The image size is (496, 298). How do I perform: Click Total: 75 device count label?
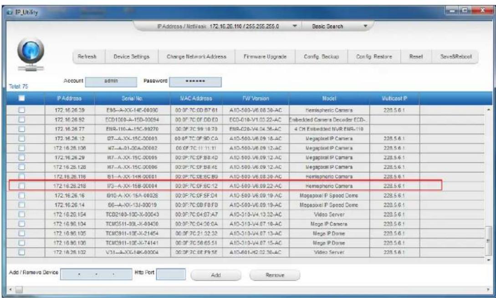click(x=18, y=87)
